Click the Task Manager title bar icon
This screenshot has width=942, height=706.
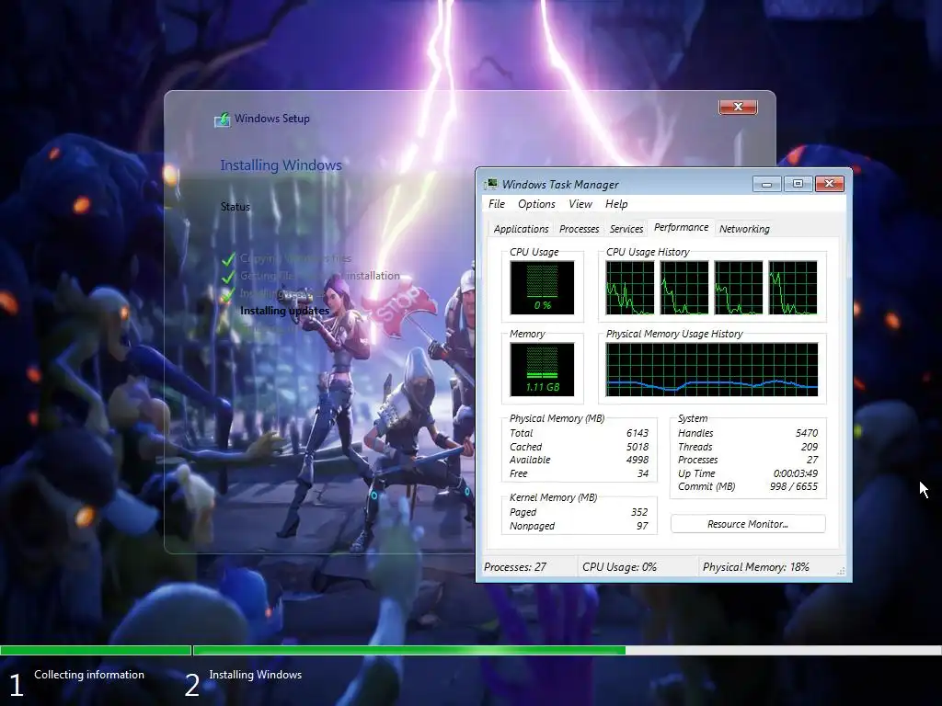[491, 184]
